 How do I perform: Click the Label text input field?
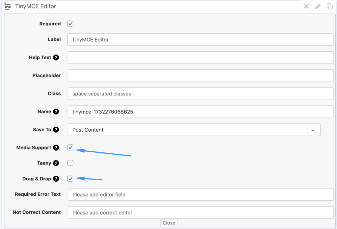(200, 40)
